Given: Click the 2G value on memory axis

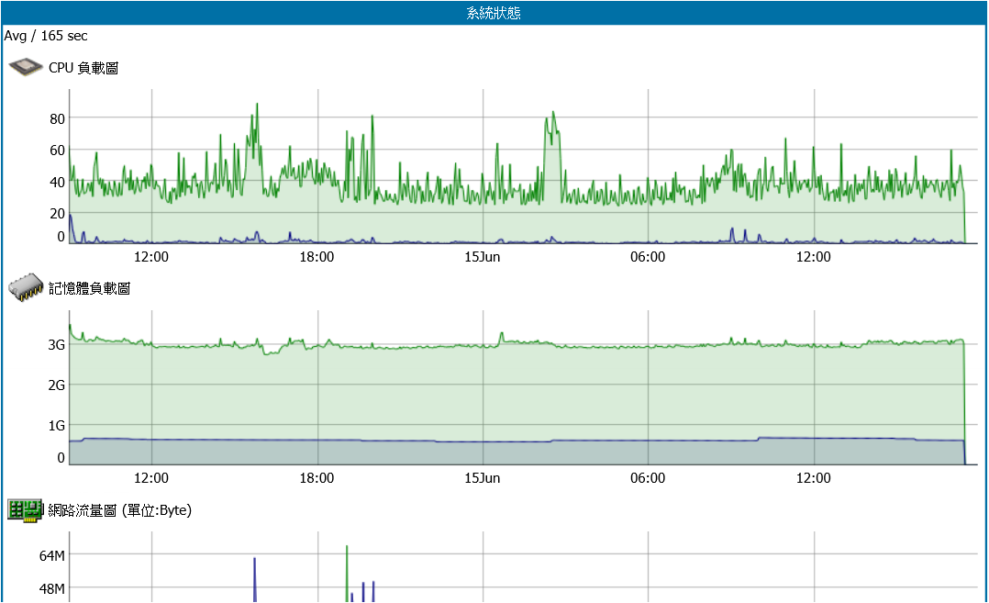Looking at the screenshot, I should 56,385.
